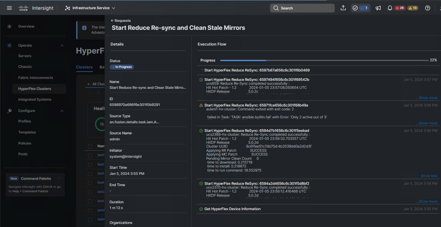Open Fabric Interconnects in the sidebar
Image resolution: width=441 pixels, height=227 pixels.
pos(35,78)
